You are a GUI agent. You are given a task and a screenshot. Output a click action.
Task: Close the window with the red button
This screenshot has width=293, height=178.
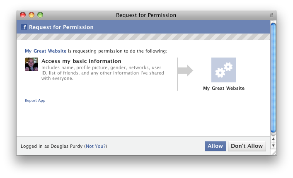[x=23, y=15]
